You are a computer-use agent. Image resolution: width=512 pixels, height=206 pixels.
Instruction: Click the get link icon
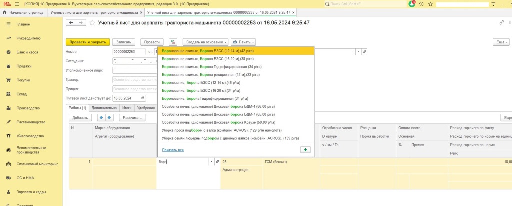(502, 23)
